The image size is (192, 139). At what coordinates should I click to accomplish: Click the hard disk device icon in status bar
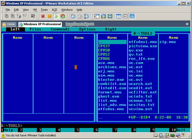(x=156, y=136)
